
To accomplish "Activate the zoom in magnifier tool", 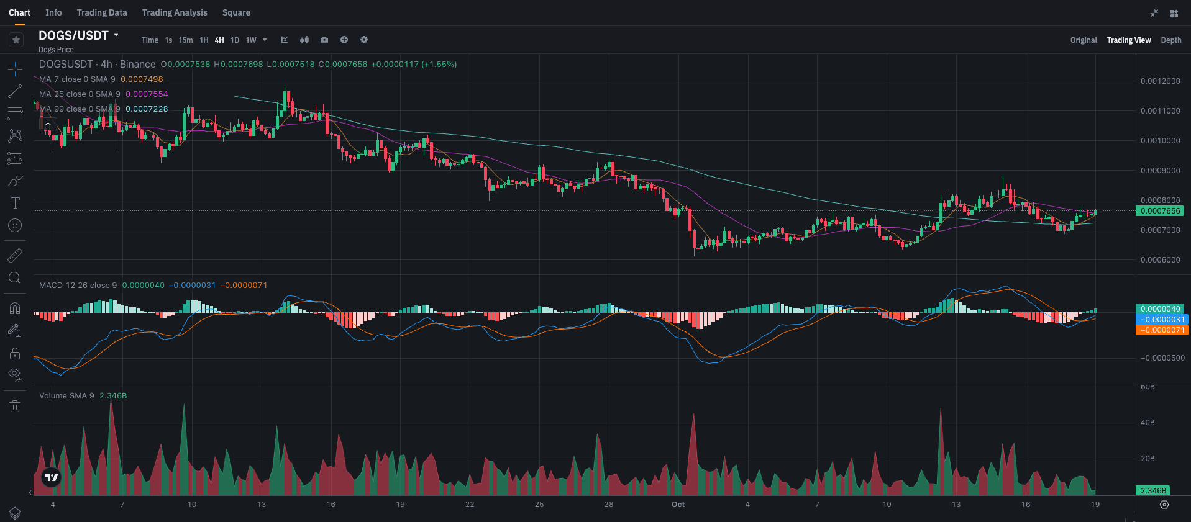I will tap(15, 277).
